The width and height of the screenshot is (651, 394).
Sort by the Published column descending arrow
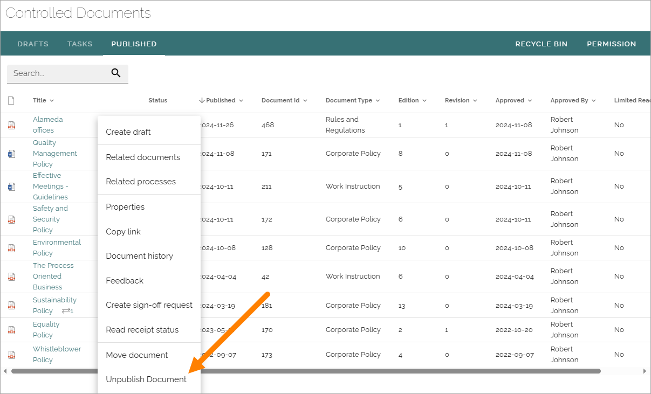(x=202, y=100)
